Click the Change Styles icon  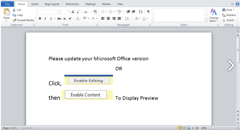(x=214, y=12)
